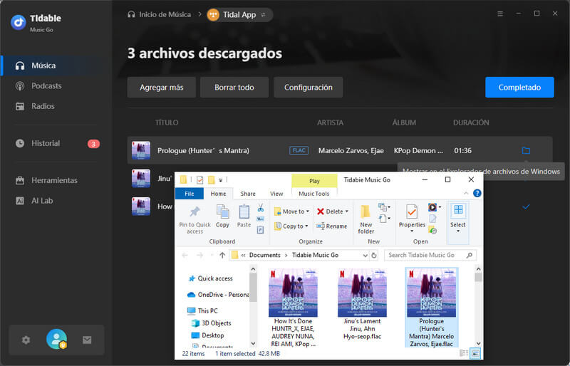
Task: Select OneDrive - Personal in navigation pane
Action: [x=218, y=295]
